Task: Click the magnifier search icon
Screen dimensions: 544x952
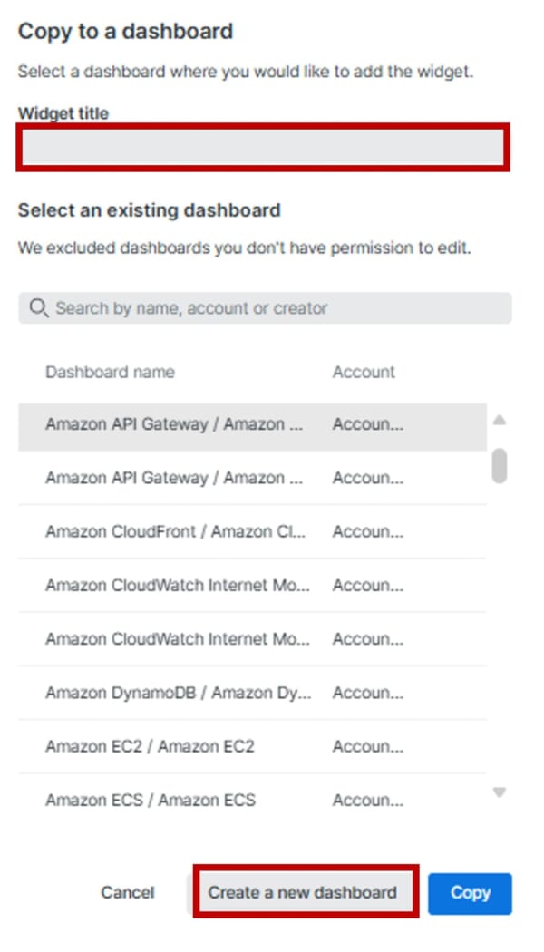Action: tap(38, 308)
